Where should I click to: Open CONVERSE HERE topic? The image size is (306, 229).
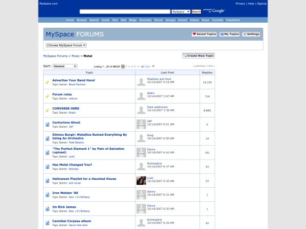pyautogui.click(x=66, y=109)
